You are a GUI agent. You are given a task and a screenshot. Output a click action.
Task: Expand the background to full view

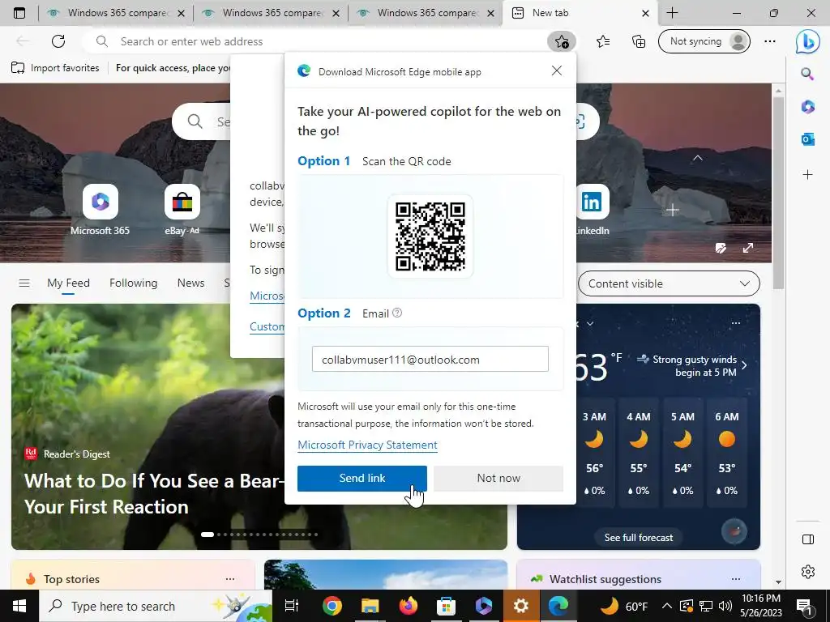(748, 248)
